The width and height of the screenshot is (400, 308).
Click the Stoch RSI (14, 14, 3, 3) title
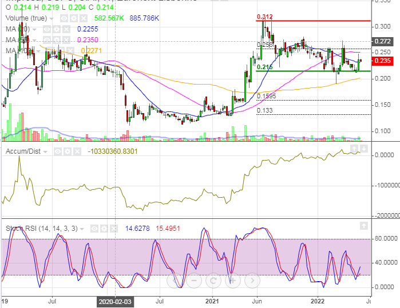[x=42, y=228]
